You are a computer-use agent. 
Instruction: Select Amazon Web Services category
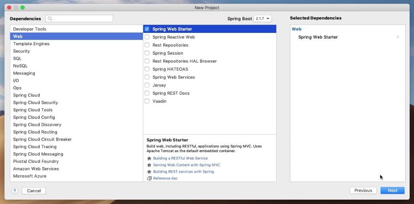tap(76, 169)
